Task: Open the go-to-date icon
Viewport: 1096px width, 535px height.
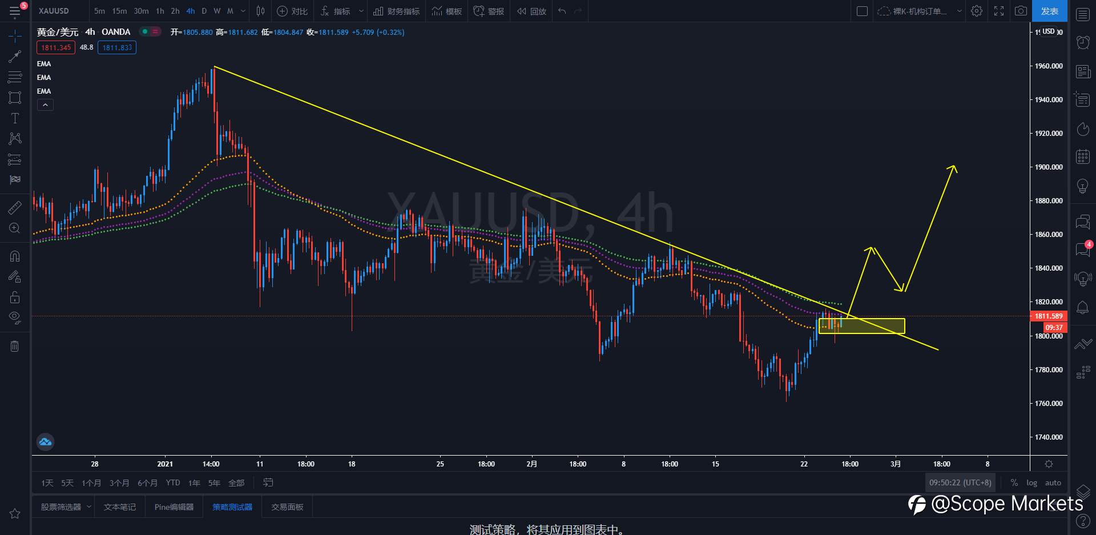Action: 268,483
